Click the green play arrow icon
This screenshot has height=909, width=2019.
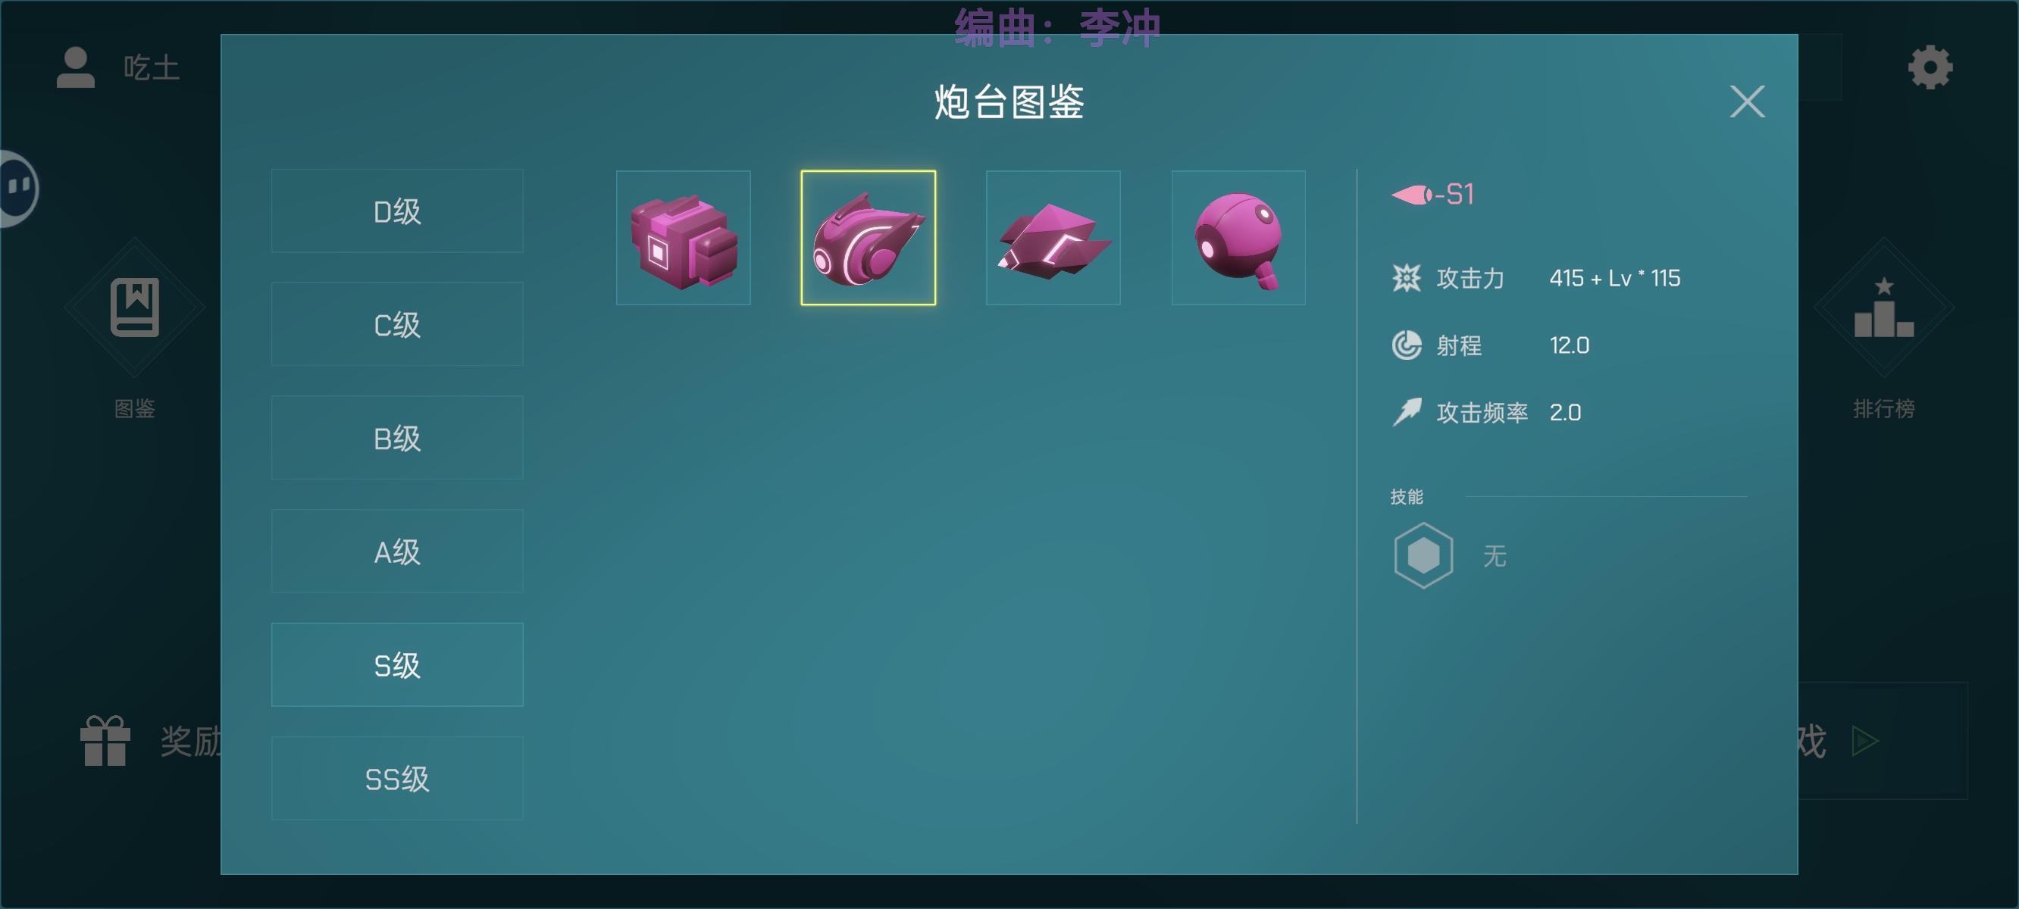1864,741
